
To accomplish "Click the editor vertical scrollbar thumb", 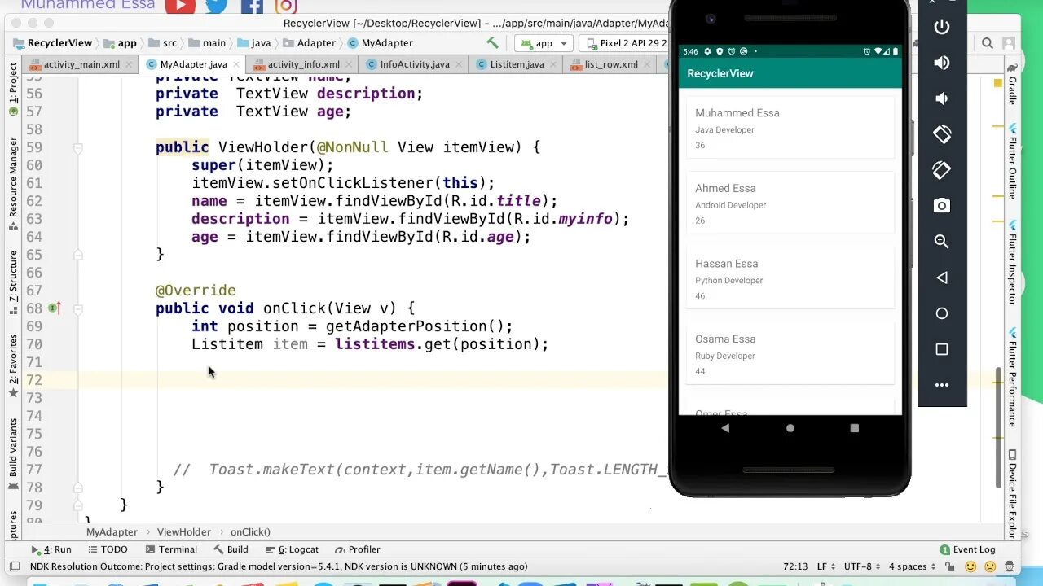I will click(x=998, y=427).
